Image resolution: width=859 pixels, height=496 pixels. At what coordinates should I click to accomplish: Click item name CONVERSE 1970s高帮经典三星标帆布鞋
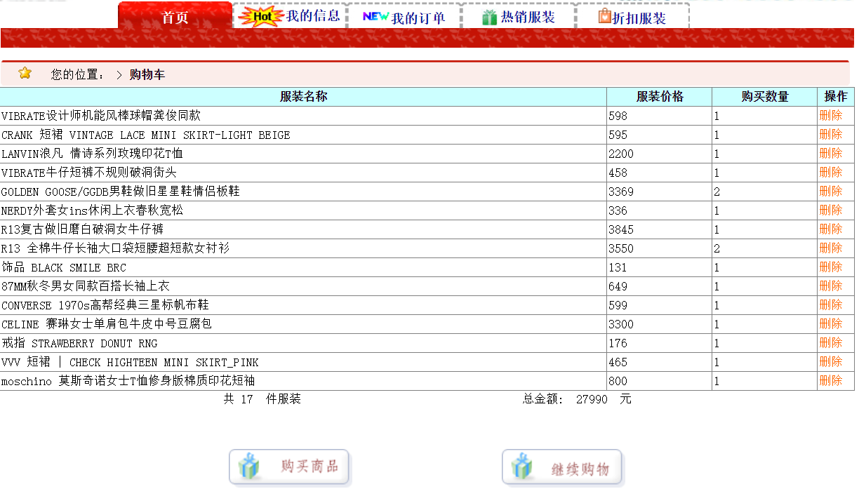click(105, 305)
